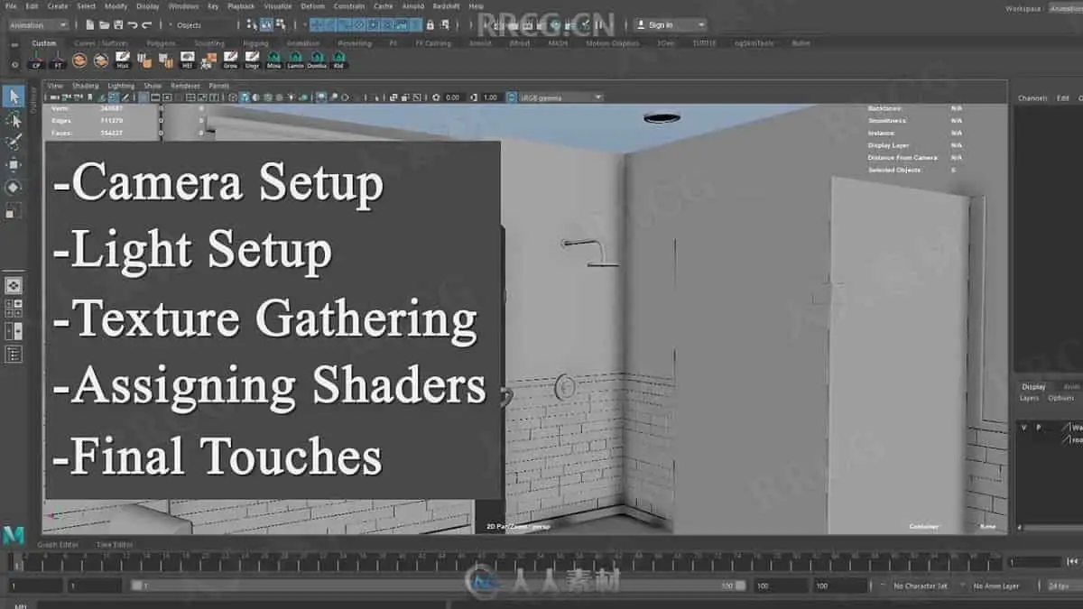Click the Ungr shelf button
1083x609 pixels.
click(x=253, y=60)
